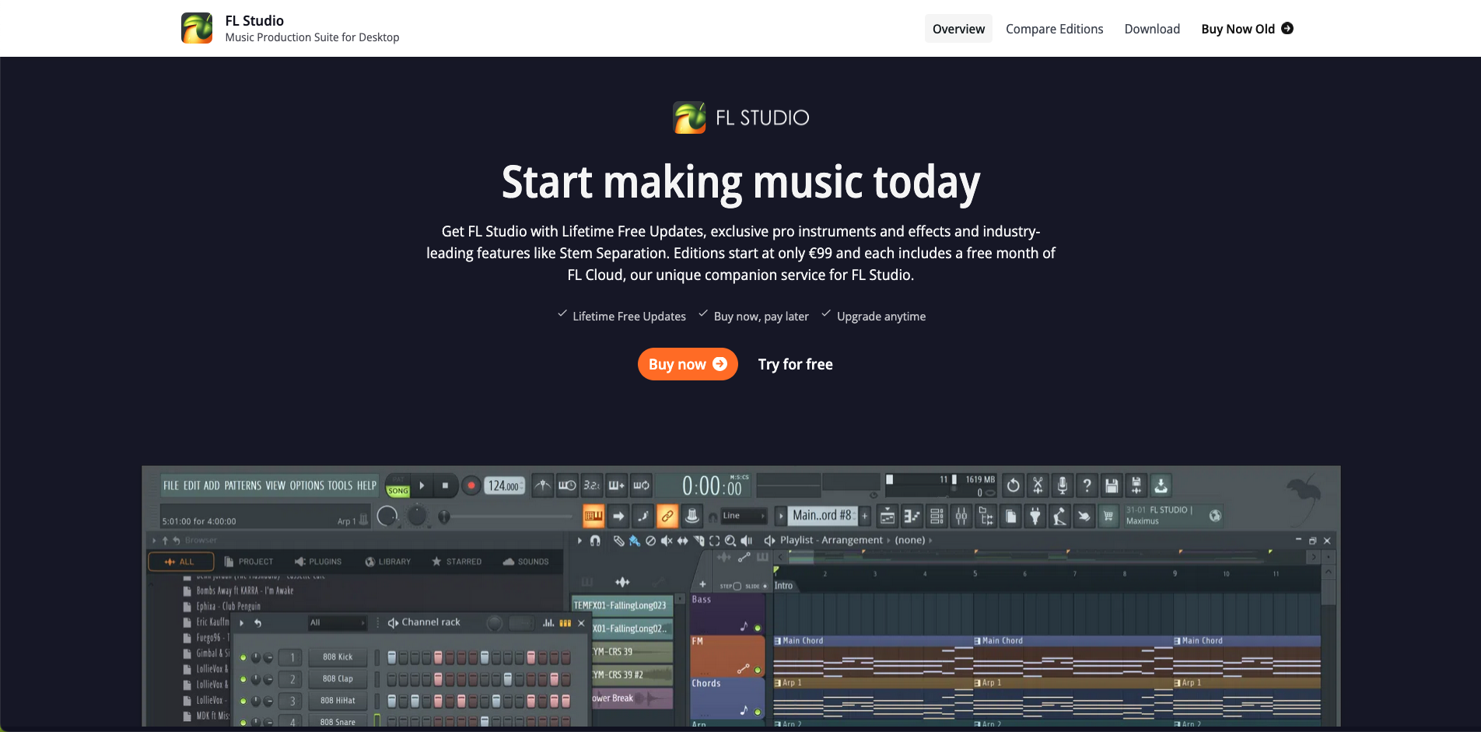Viewport: 1481px width, 732px height.
Task: Select the pencil draw tool in playlist
Action: (x=618, y=541)
